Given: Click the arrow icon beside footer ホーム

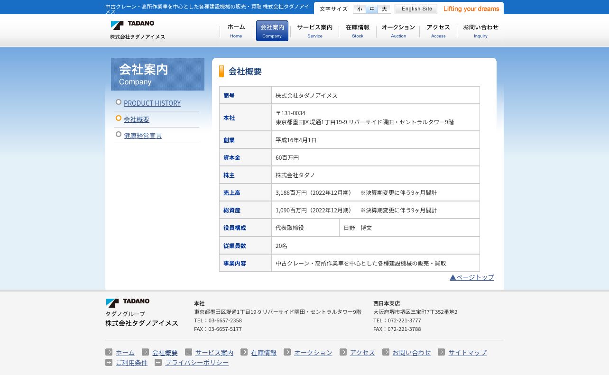Looking at the screenshot, I should pyautogui.click(x=109, y=352).
